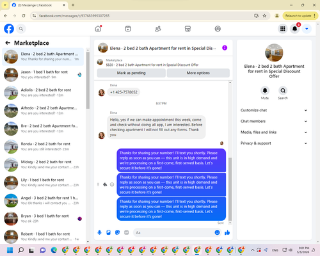Open listing thumbnail in chat header
320x256 pixels.
point(103,48)
